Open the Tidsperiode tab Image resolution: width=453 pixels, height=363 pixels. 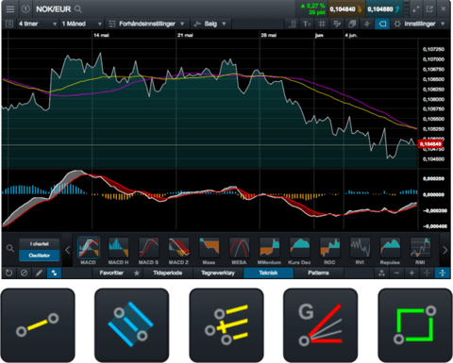(168, 272)
